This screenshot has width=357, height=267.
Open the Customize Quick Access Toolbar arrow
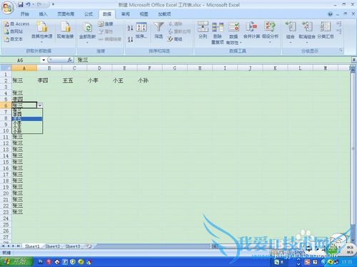point(54,4)
